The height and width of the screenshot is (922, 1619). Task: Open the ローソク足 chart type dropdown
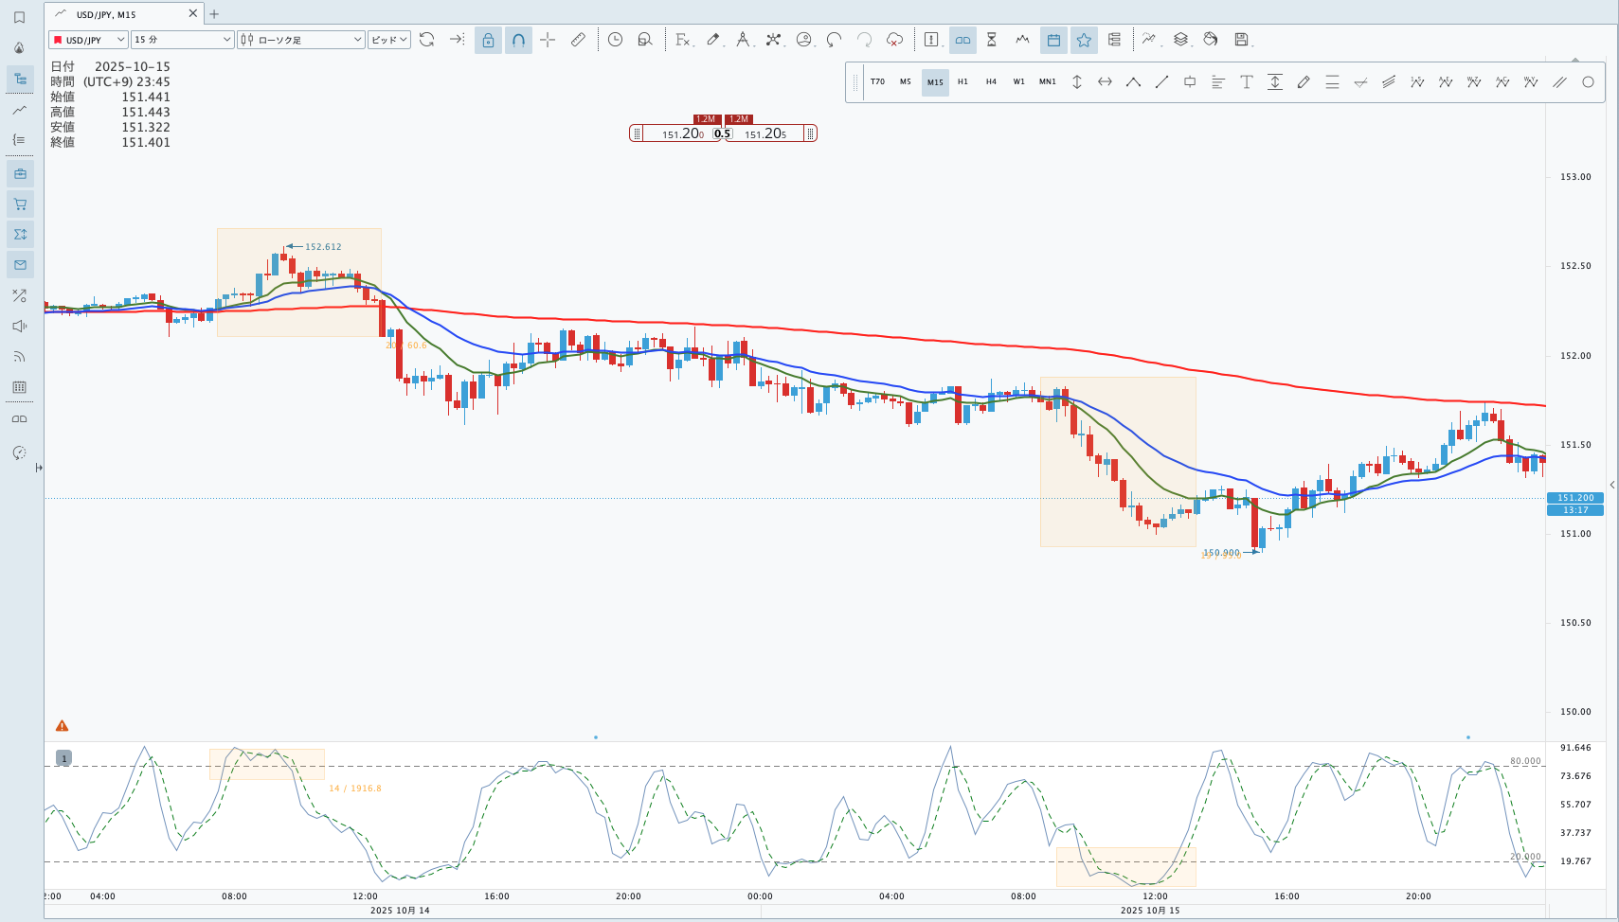coord(300,40)
